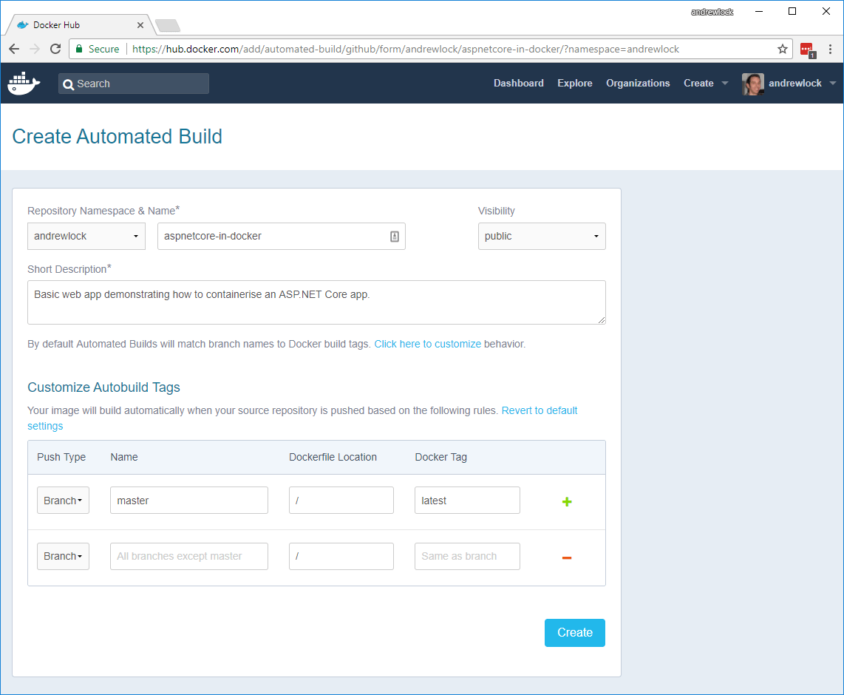Open the Visibility public dropdown
Viewport: 844px width, 695px height.
point(542,237)
